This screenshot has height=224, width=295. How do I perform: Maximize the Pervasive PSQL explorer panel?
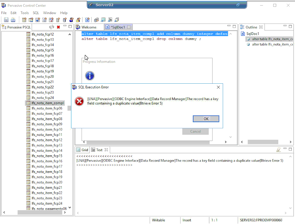coord(70,26)
